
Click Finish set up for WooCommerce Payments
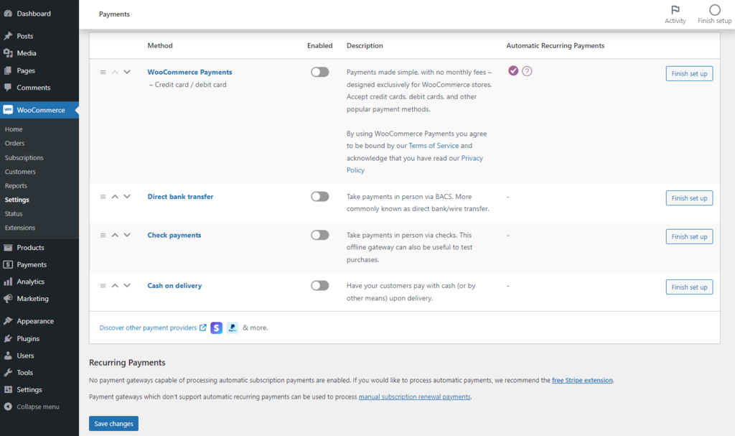(689, 74)
